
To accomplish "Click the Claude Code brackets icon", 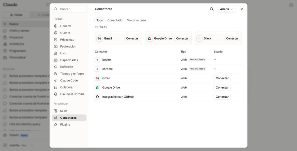I will click(56, 80).
